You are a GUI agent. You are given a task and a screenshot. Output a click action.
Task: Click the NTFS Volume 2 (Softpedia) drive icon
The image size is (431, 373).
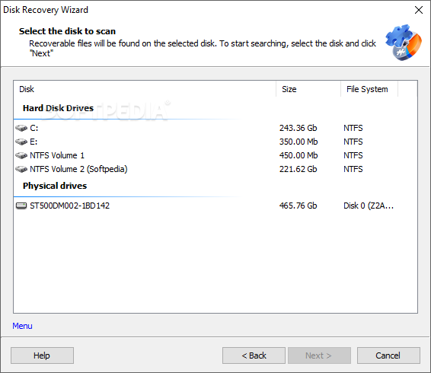(21, 169)
